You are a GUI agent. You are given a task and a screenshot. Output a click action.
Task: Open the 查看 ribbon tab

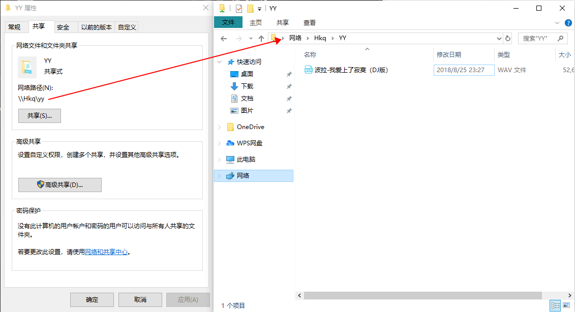coord(310,23)
